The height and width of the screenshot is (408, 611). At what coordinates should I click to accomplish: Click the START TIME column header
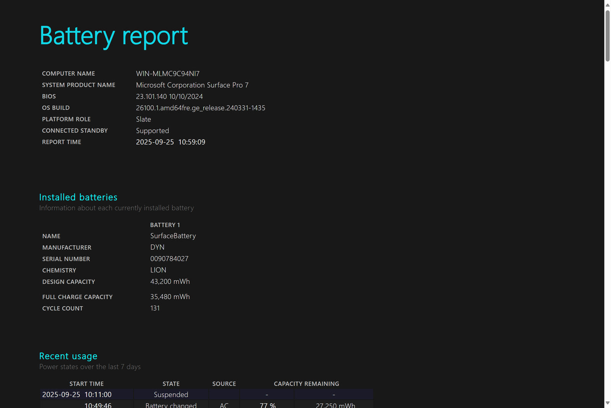click(87, 384)
